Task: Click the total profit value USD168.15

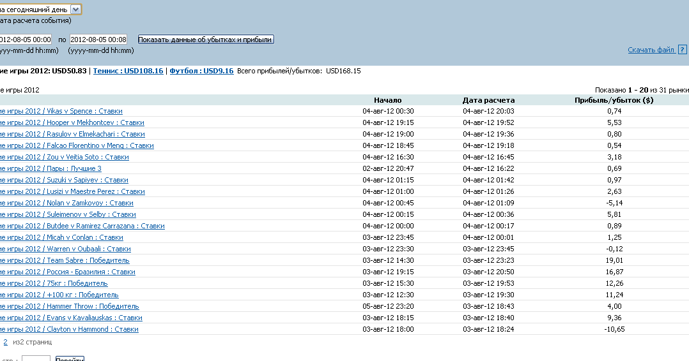Action: (x=343, y=71)
